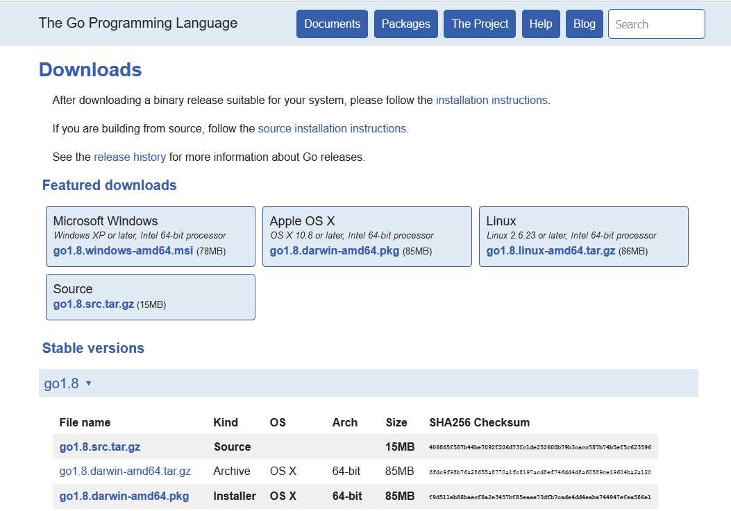Visit The Project page
731x511 pixels.
point(479,24)
